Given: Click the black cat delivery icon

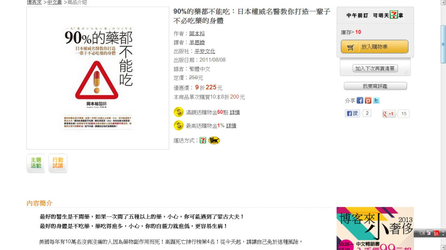Looking at the screenshot, I should [214, 140].
